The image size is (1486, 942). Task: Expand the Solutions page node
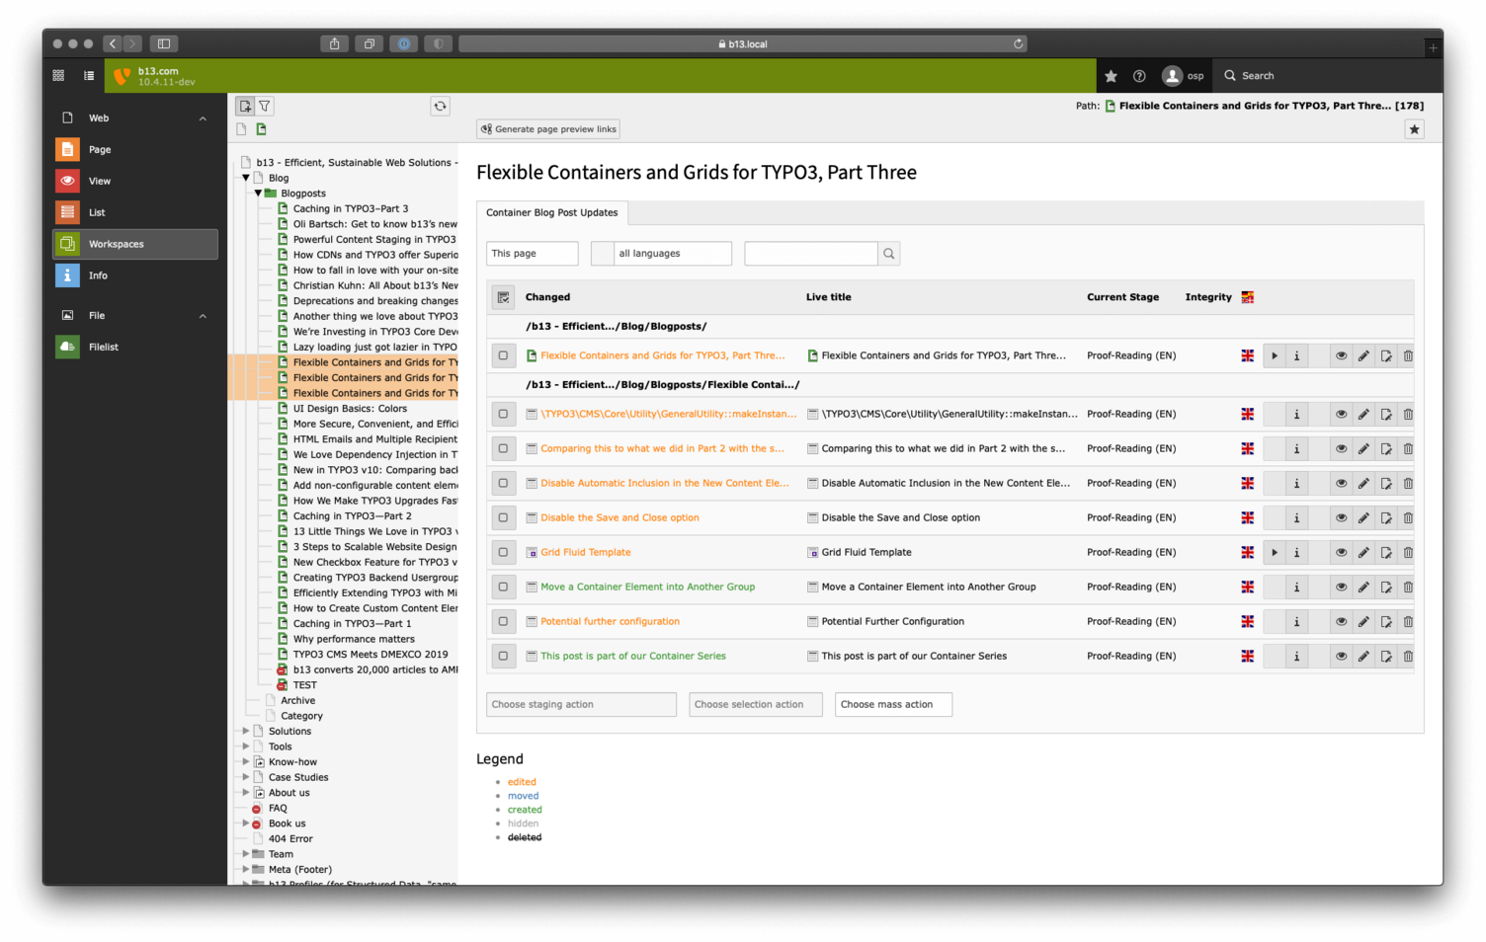[244, 731]
